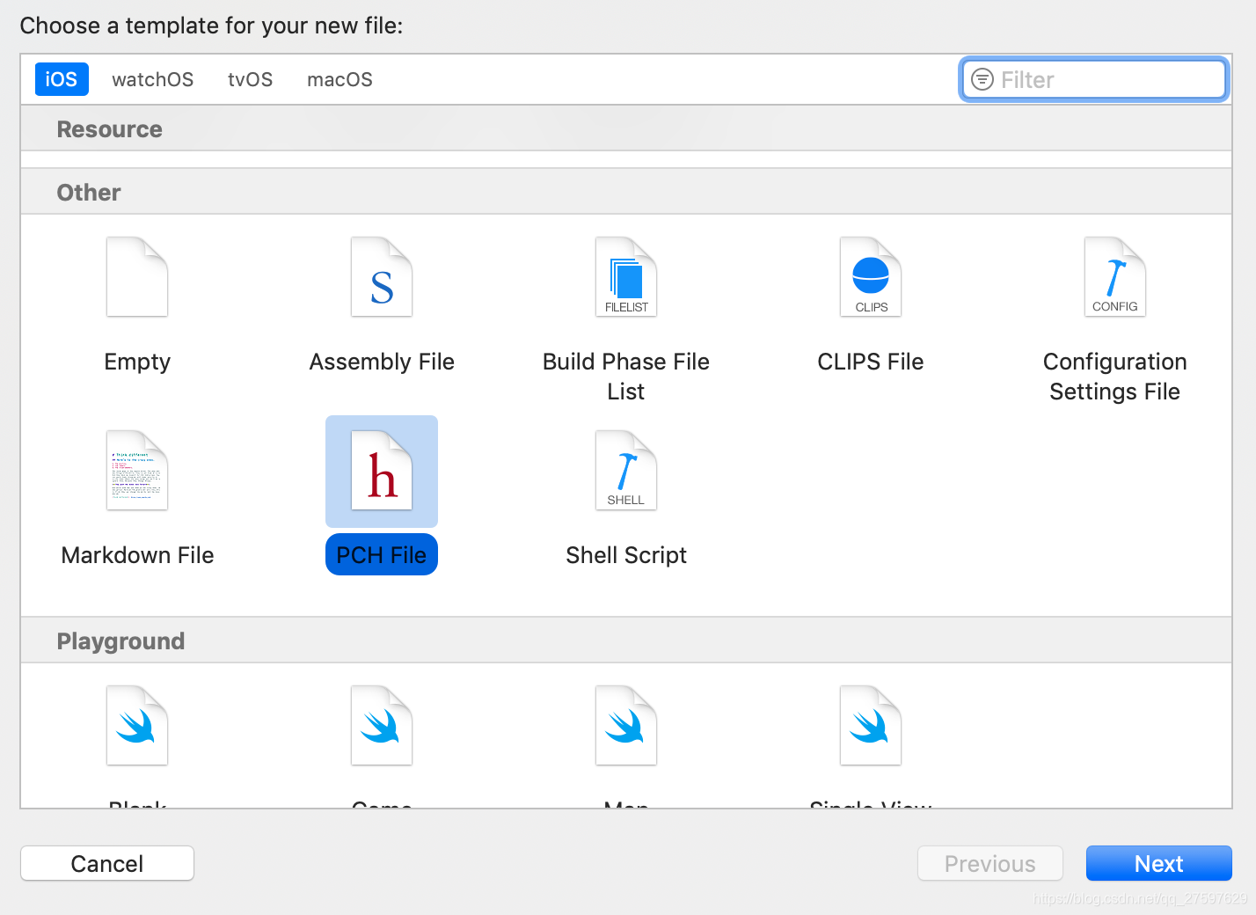The height and width of the screenshot is (915, 1256).
Task: Select the third Swift playground icon
Action: pos(626,725)
